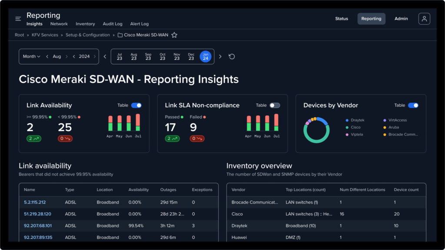Advance the Aug selector with its forward chevron
Image resolution: width=445 pixels, height=250 pixels.
(66, 56)
